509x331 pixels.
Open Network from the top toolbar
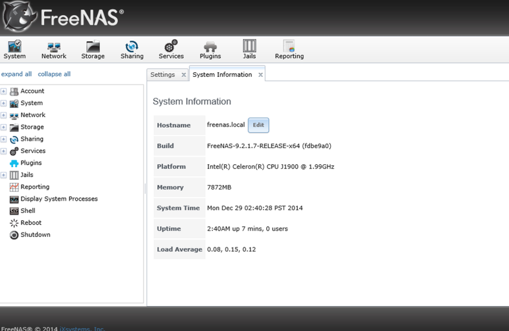(x=53, y=50)
